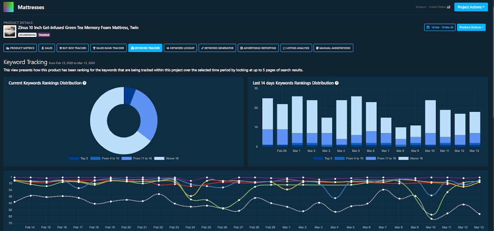Click the Keyword Tracking heading
The width and height of the screenshot is (494, 231).
coord(25,62)
